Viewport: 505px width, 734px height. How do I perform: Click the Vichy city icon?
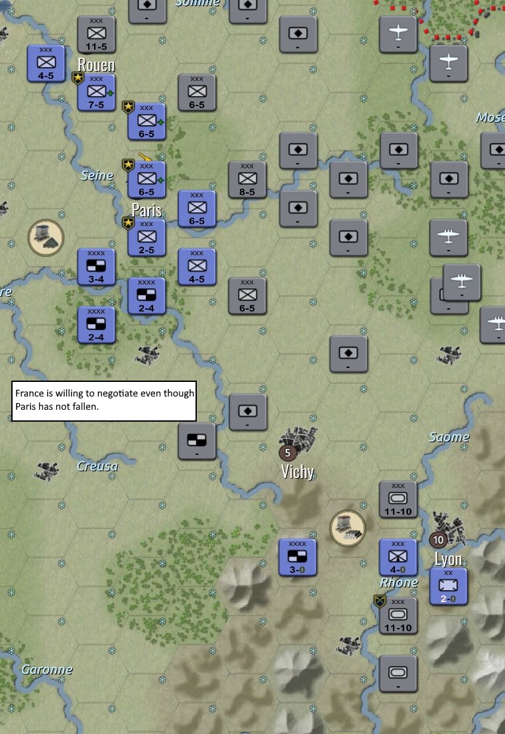(x=299, y=440)
